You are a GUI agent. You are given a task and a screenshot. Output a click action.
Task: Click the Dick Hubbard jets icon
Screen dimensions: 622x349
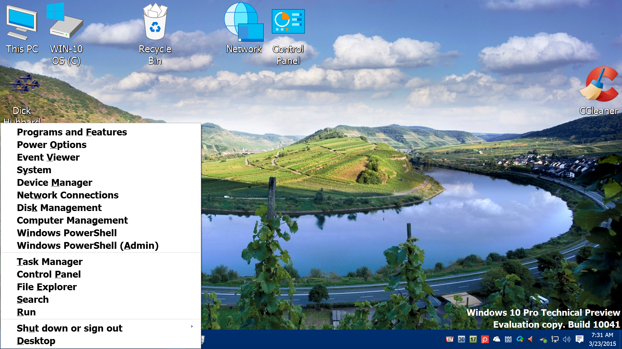coord(22,84)
